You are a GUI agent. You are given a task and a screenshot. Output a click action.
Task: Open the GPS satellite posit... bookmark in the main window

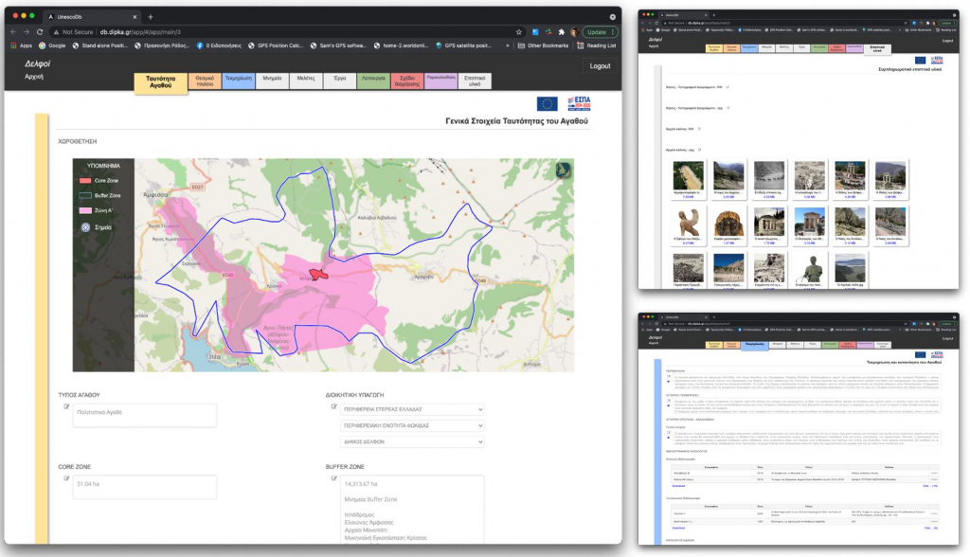tap(463, 45)
